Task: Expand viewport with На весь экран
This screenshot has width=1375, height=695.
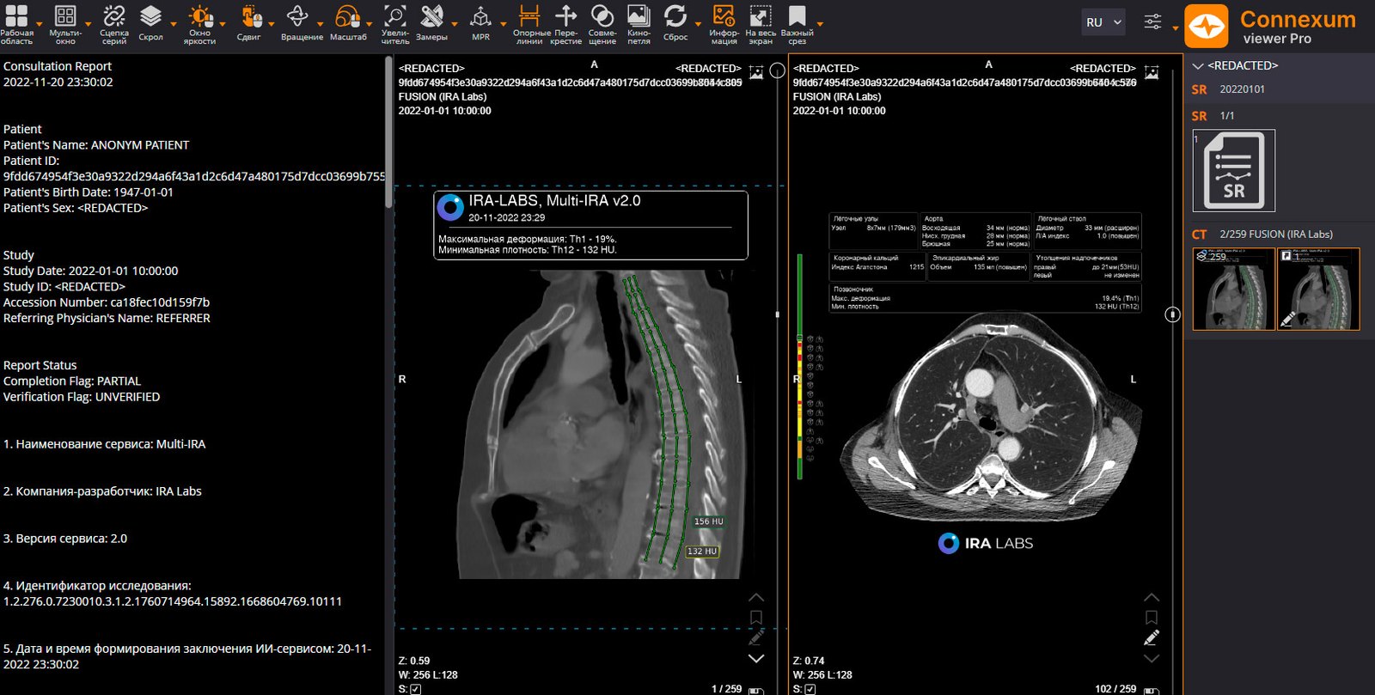Action: click(761, 24)
